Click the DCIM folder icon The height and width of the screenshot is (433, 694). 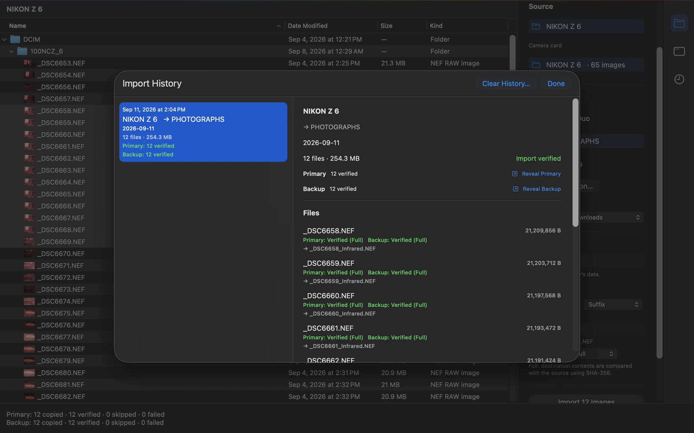pos(15,39)
